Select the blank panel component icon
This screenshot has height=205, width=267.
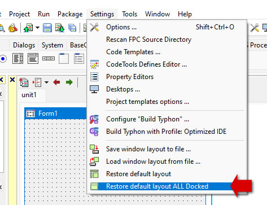point(64,58)
